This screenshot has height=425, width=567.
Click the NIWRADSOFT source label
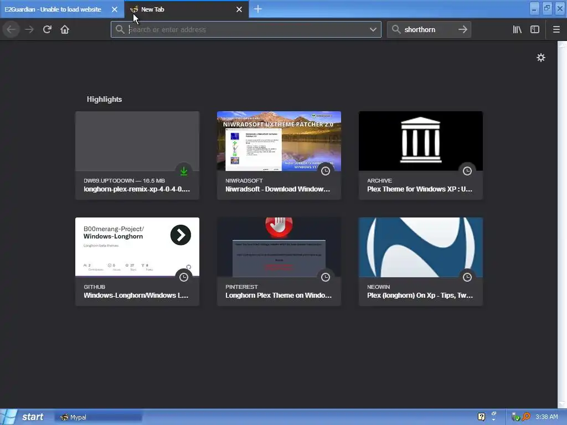tap(244, 181)
